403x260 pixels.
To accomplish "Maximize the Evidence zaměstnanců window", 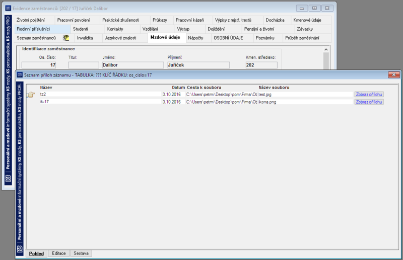I will pos(314,8).
